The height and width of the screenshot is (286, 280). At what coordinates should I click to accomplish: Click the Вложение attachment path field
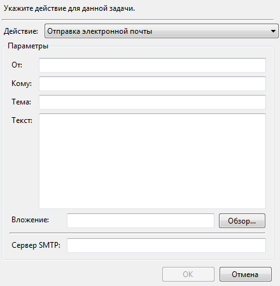141,220
